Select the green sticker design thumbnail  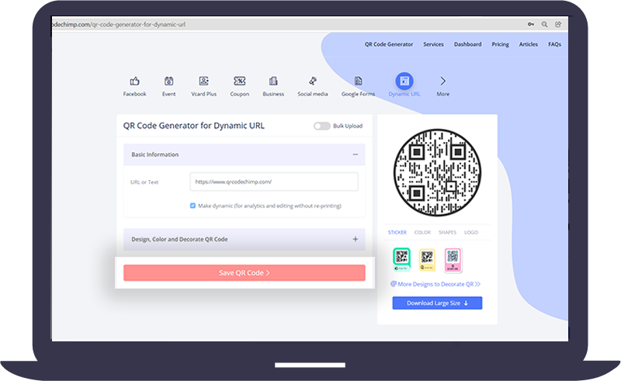tap(401, 259)
